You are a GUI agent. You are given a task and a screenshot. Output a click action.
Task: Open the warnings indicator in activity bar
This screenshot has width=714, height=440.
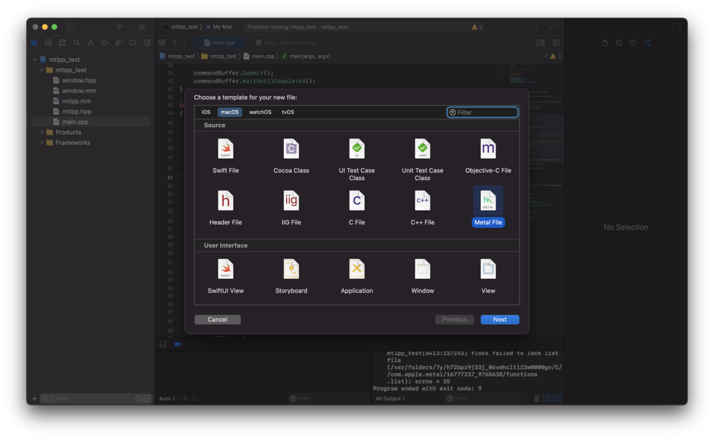477,27
